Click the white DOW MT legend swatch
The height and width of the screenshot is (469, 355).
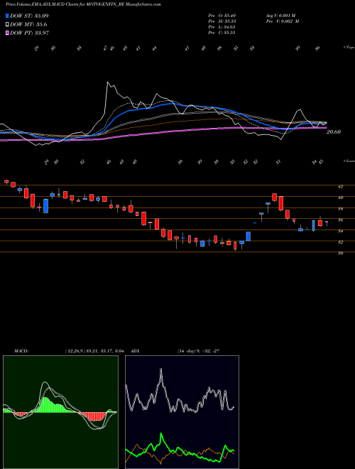(x=7, y=25)
